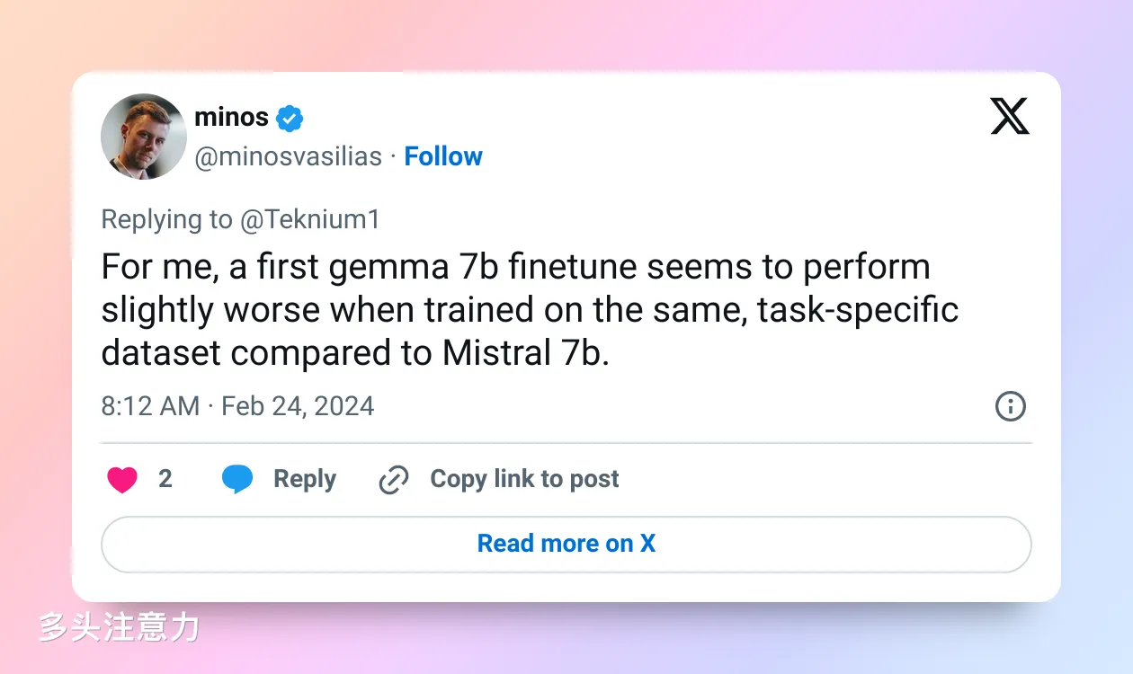Open Read more on X
This screenshot has width=1133, height=674.
coord(566,544)
